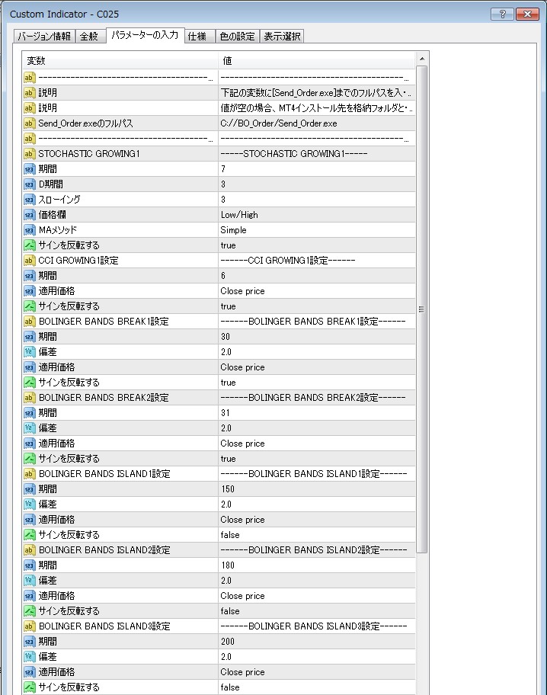Select the 偏差 value 2.0 under BREAK2設定
This screenshot has width=547, height=695.
pos(226,428)
